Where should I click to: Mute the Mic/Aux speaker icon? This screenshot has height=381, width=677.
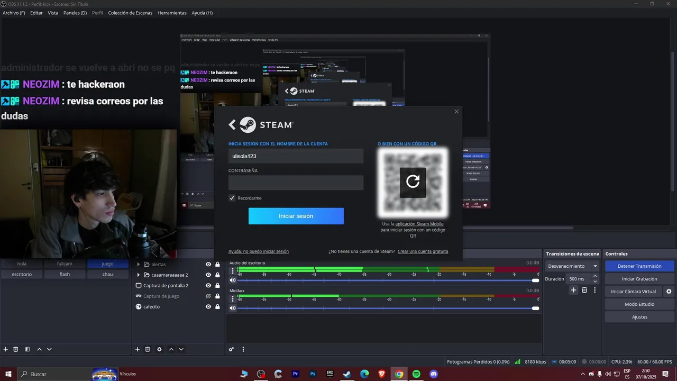coord(233,308)
